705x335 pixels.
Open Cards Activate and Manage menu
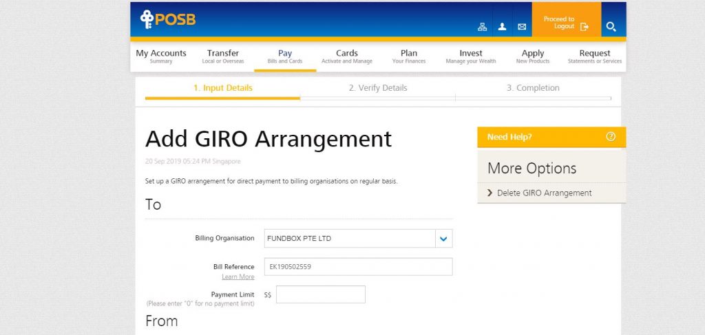click(347, 56)
